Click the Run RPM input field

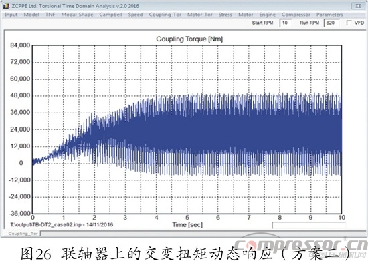(331, 23)
